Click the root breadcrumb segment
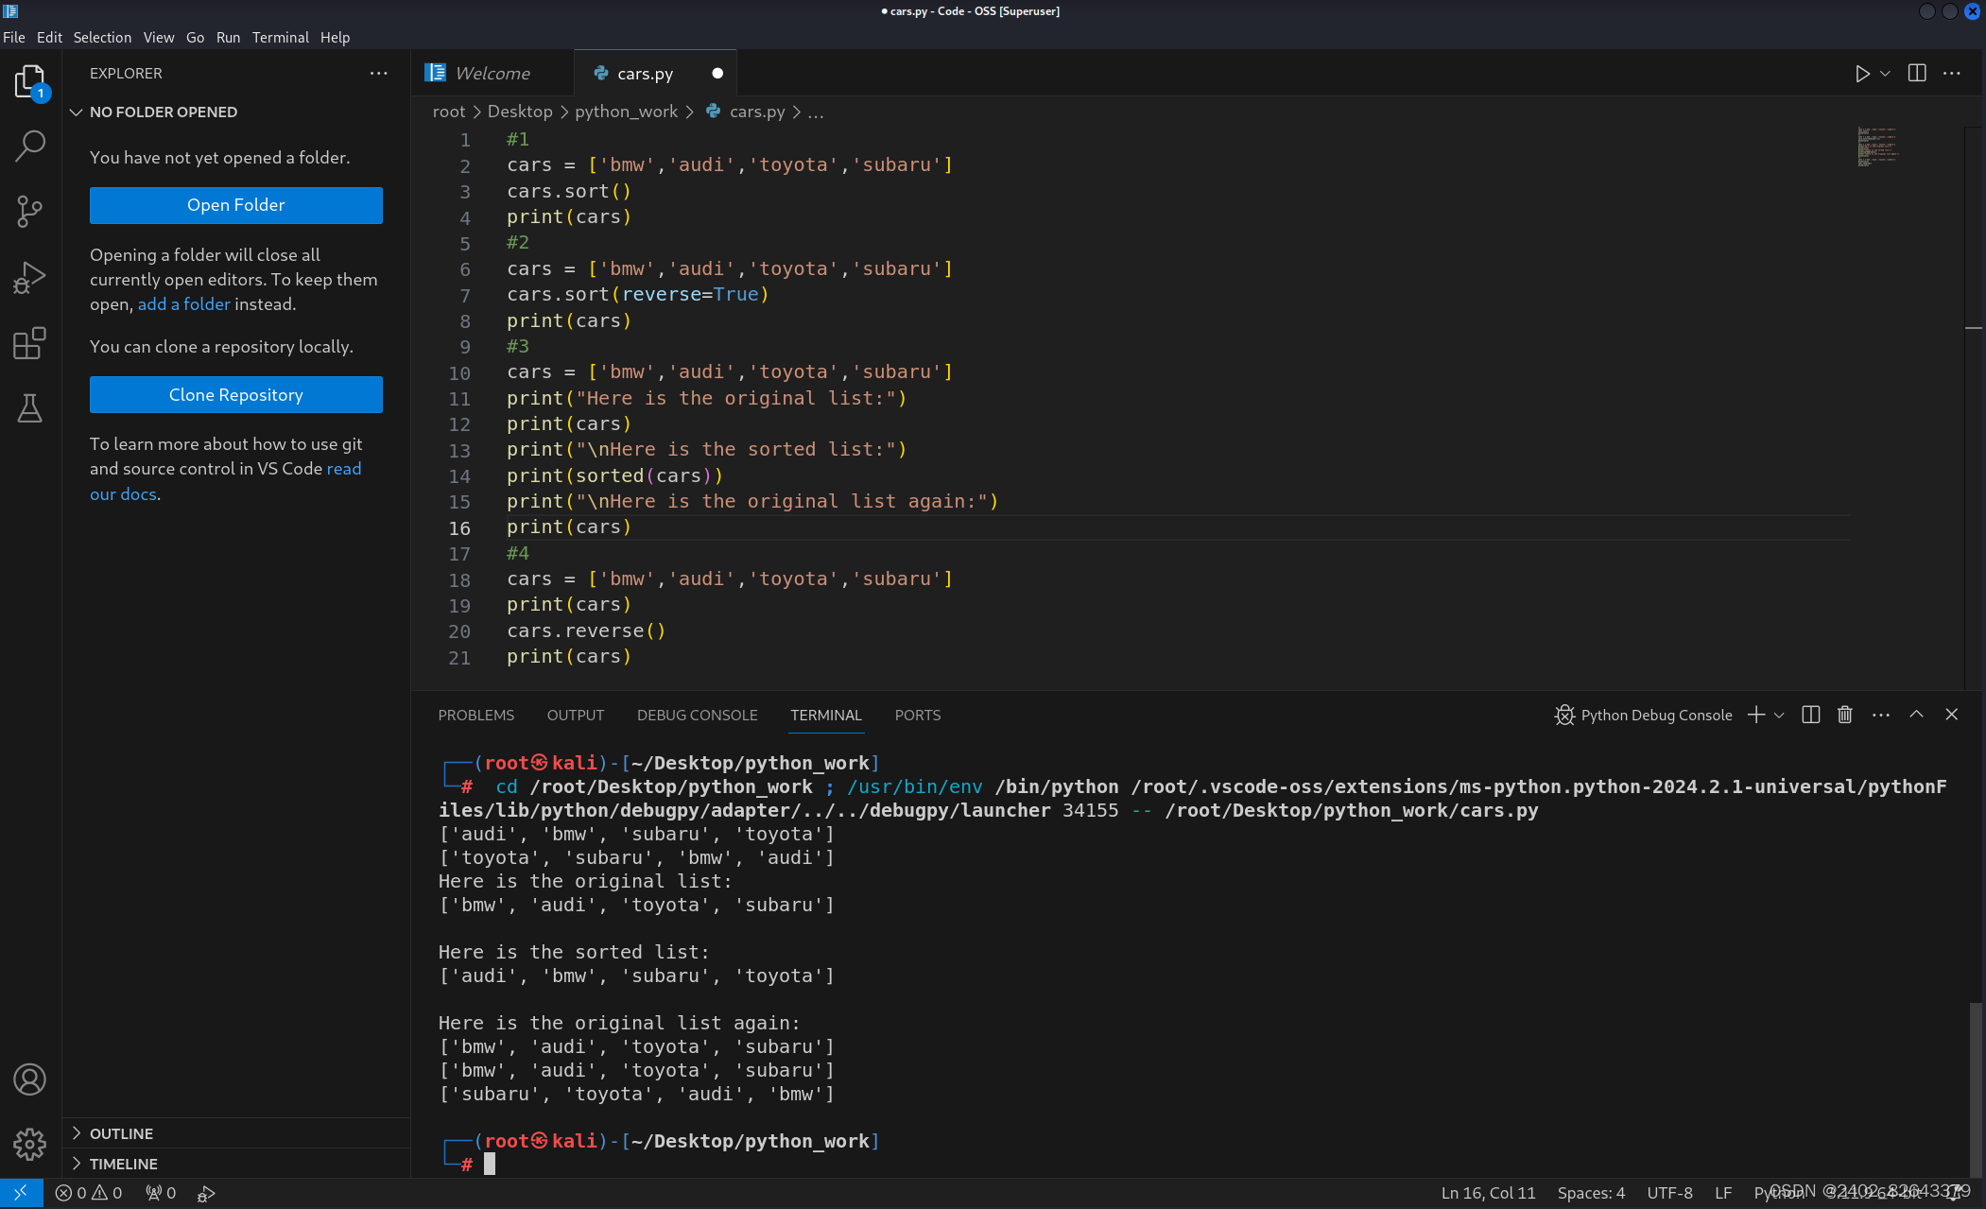Screen dimensions: 1986x1209 pyautogui.click(x=449, y=112)
